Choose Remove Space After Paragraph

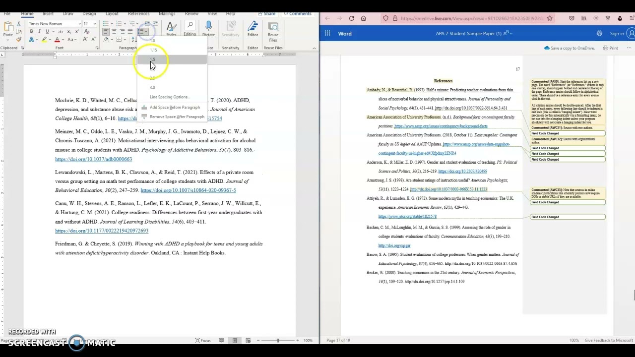[x=172, y=117]
